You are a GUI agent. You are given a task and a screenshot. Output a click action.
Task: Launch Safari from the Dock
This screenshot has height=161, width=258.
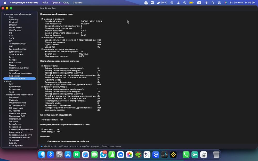click(x=86, y=155)
